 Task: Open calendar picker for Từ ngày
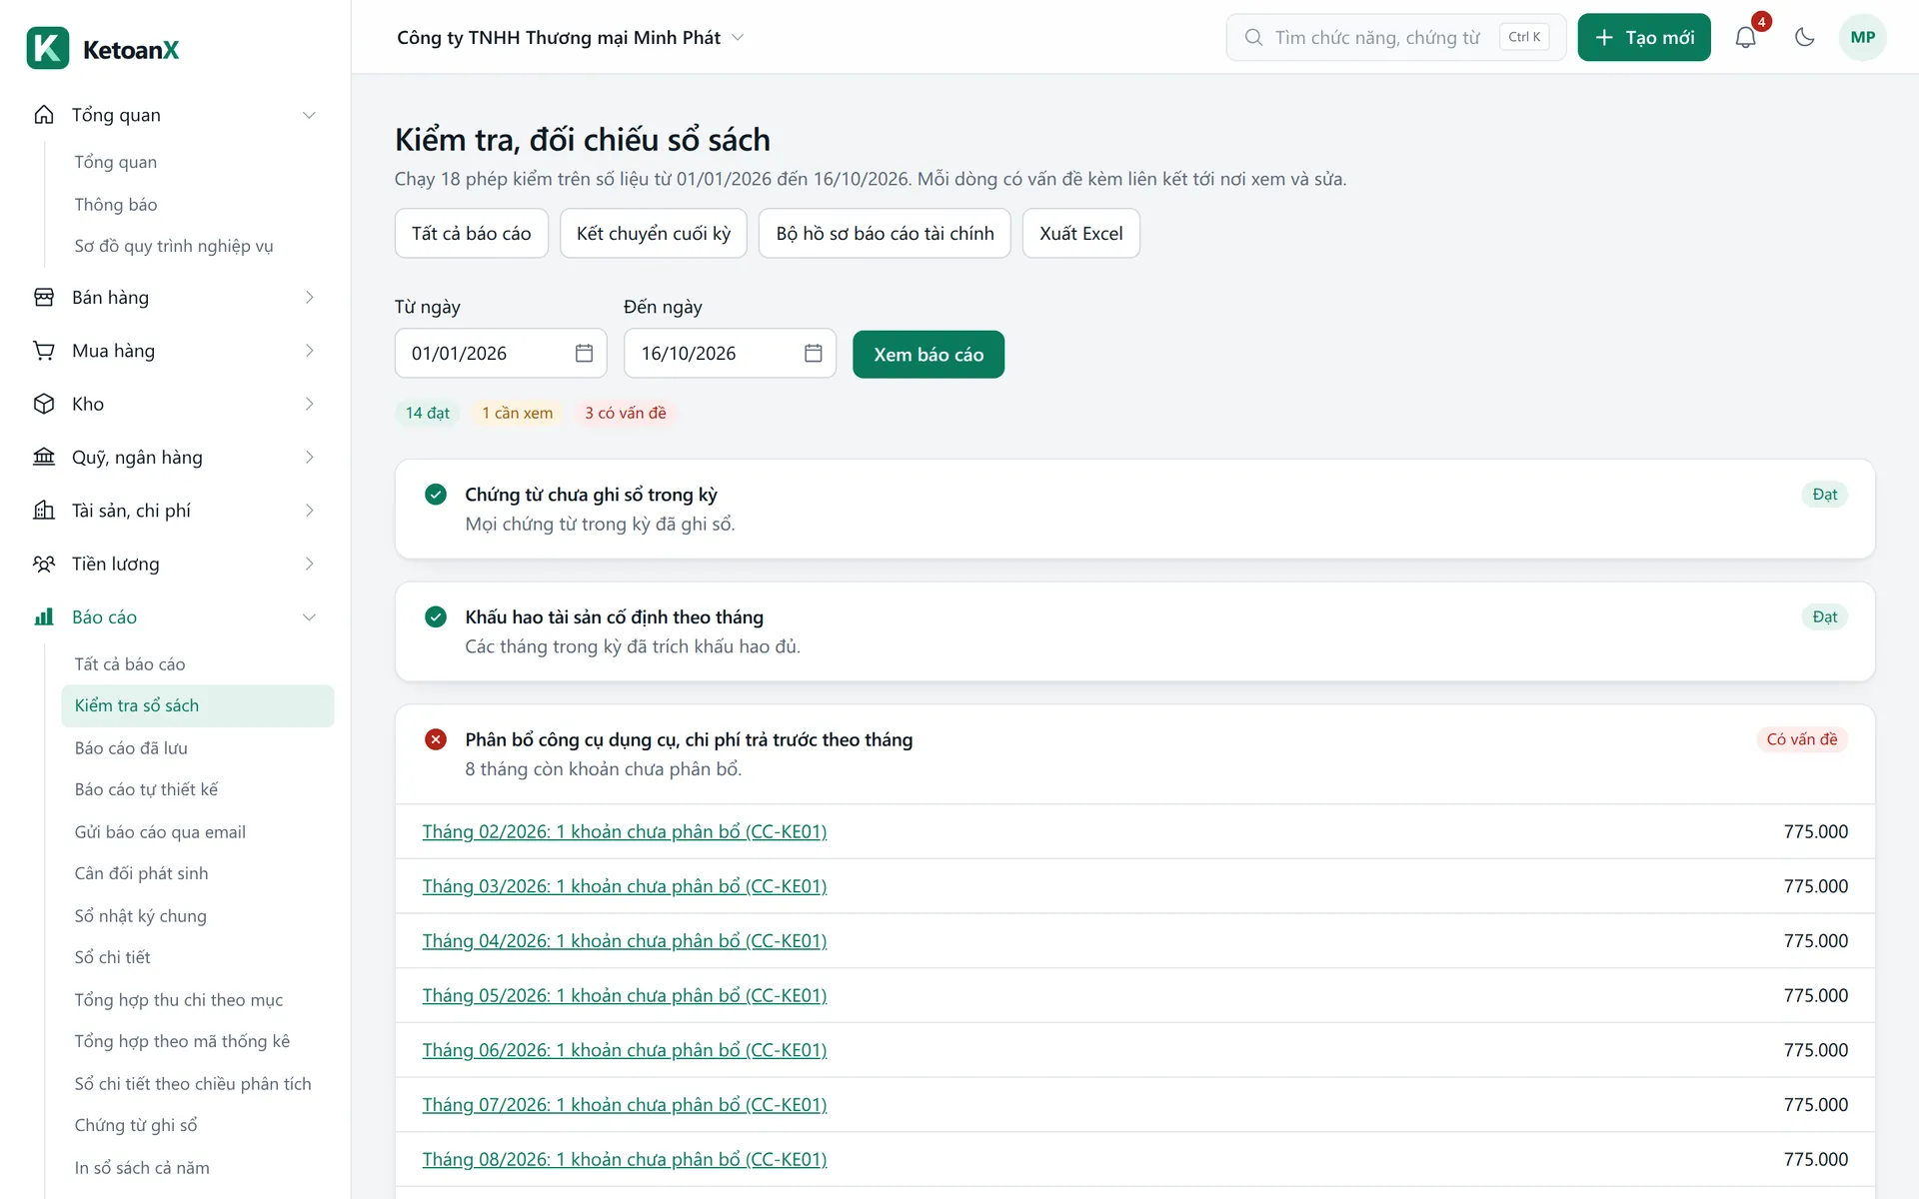pos(584,353)
